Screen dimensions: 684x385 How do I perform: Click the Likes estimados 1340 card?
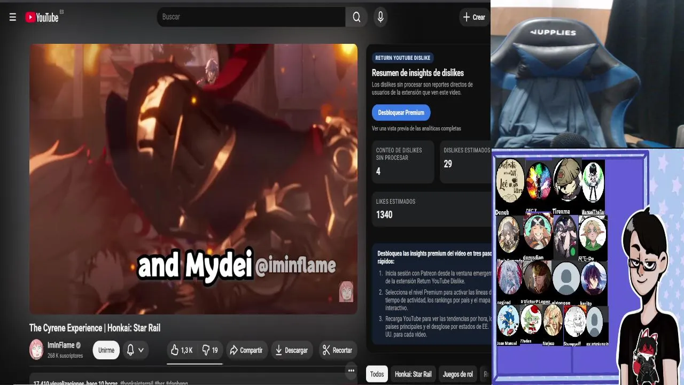pyautogui.click(x=431, y=209)
